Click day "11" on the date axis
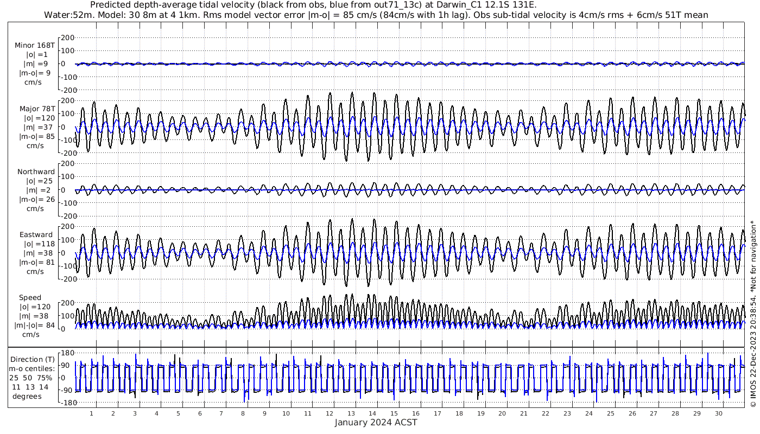760x434 pixels. 308,413
